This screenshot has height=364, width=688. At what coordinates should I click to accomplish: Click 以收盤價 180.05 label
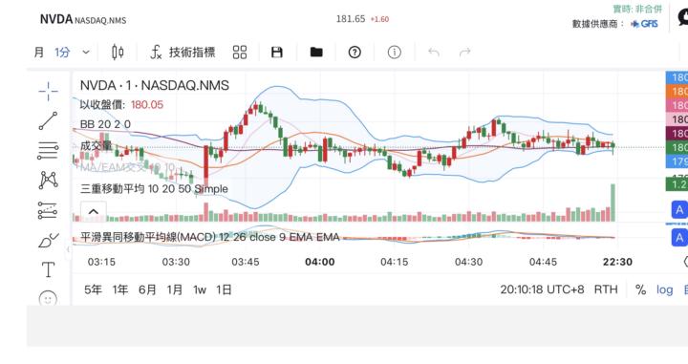click(121, 105)
